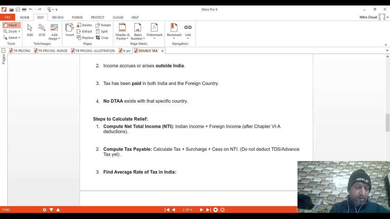Print the document using the printer icon
Image resolution: width=390 pixels, height=219 pixels.
[24, 10]
